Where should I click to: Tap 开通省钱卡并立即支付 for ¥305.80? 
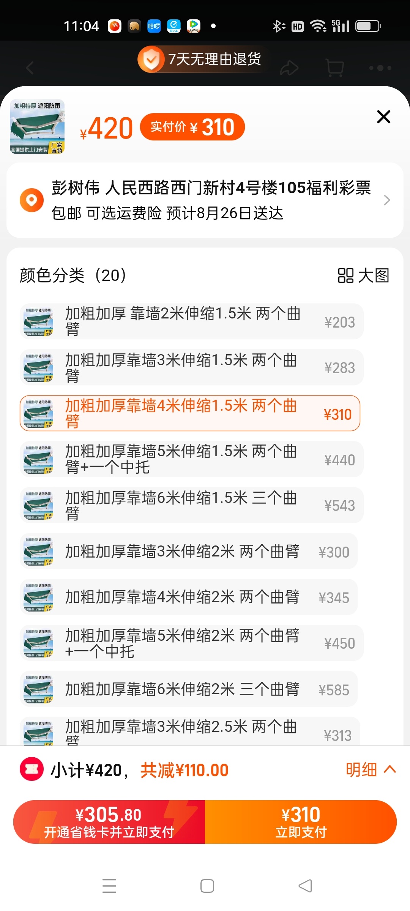coord(109,822)
